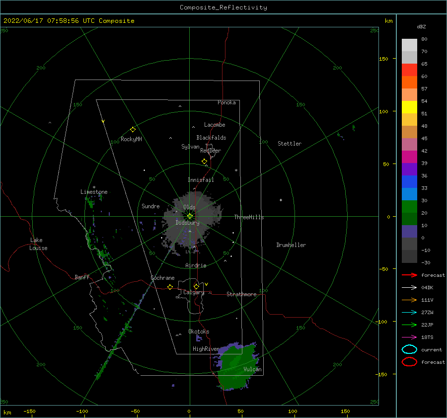Pick the red 60 dBZ legend swatch
This screenshot has height=418, width=447.
(x=409, y=70)
